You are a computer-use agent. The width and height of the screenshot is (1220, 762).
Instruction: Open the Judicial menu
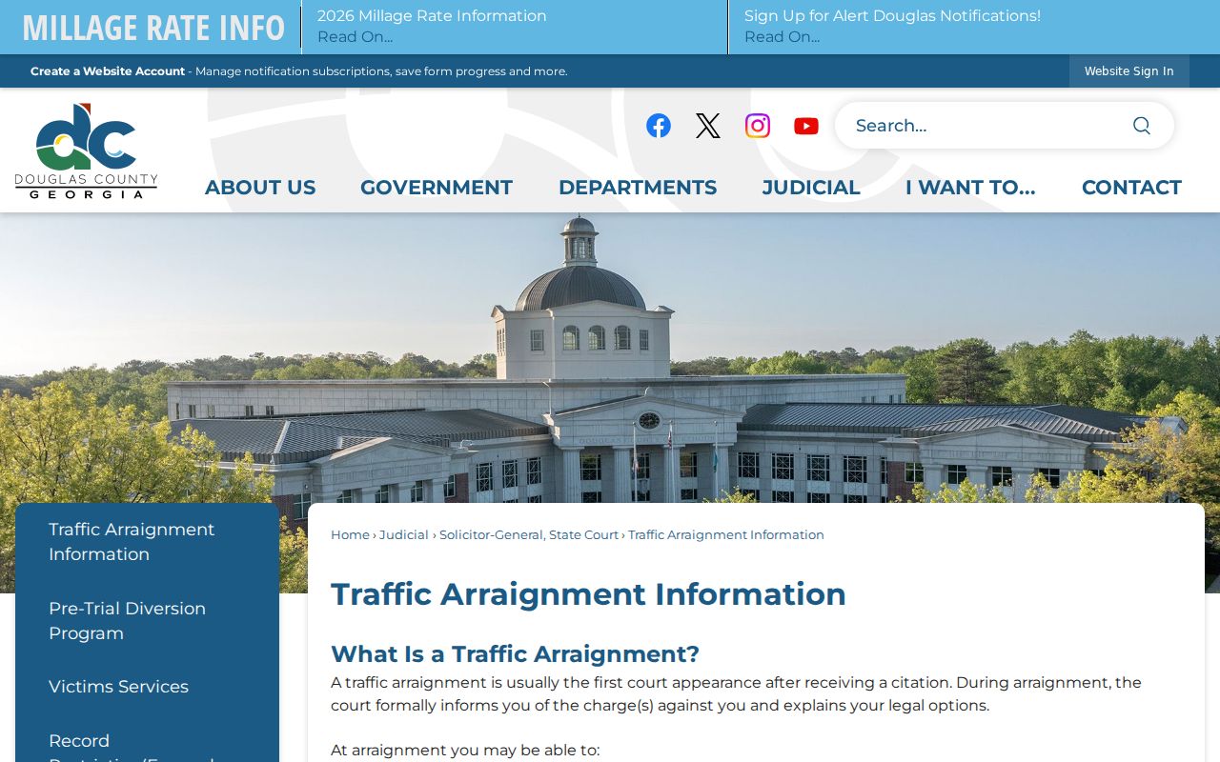tap(811, 188)
